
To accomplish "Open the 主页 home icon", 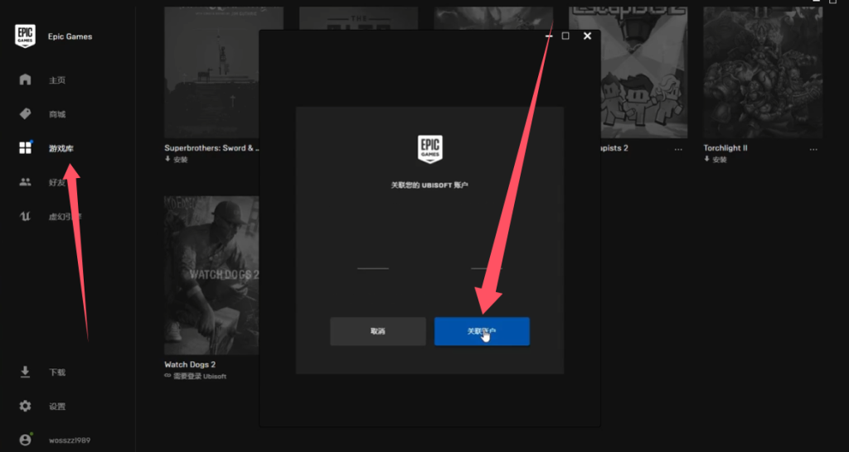I will tap(25, 80).
